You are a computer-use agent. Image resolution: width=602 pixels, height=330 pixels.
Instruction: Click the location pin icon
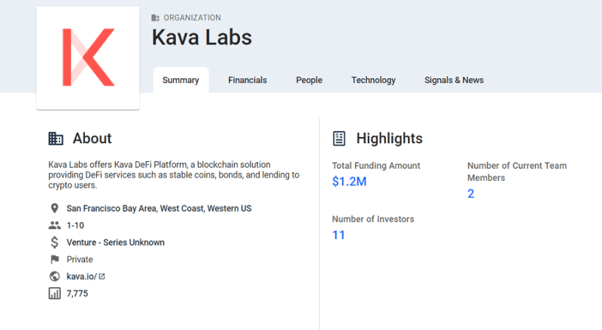(54, 209)
